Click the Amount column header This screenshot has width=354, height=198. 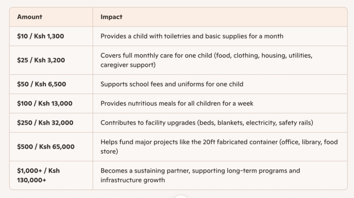tap(29, 17)
